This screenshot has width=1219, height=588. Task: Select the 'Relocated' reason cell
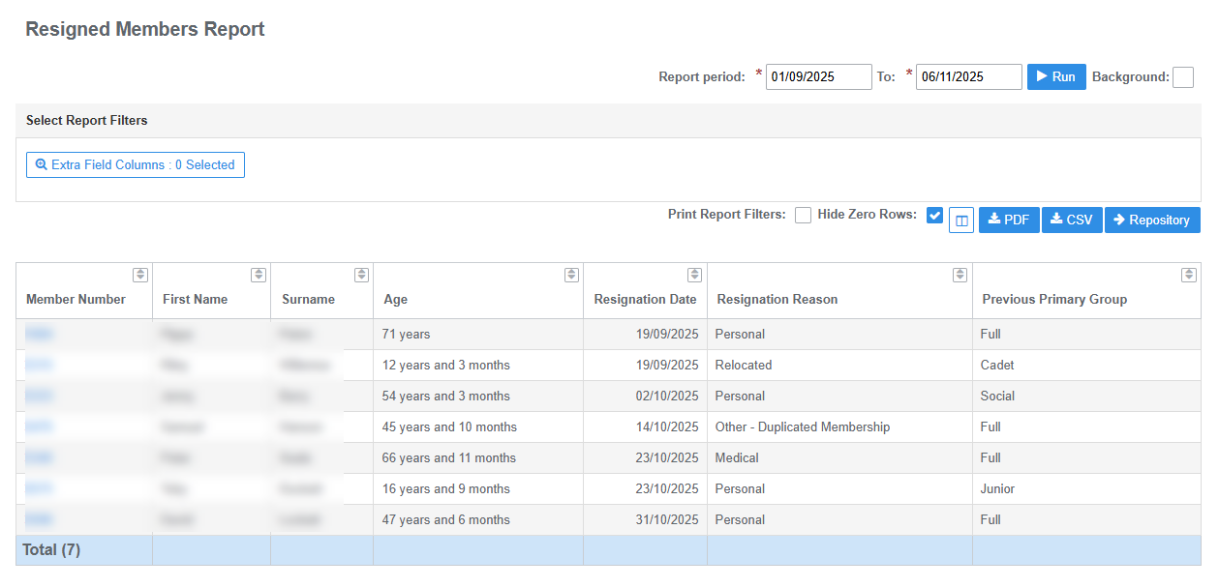click(x=839, y=365)
